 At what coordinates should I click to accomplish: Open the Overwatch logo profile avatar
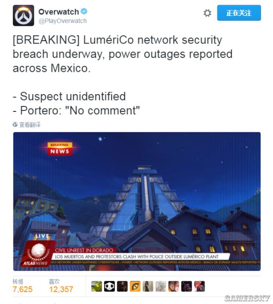coord(23,15)
